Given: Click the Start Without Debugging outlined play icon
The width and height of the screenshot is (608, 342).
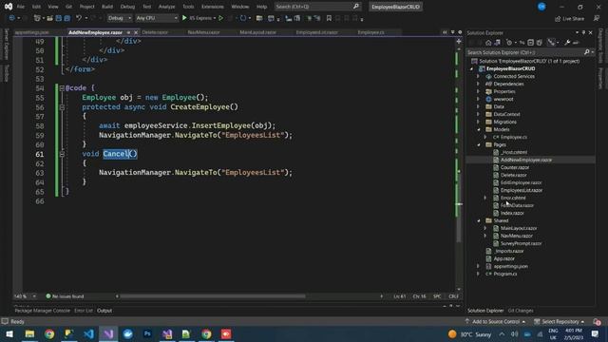Looking at the screenshot, I should pos(220,18).
